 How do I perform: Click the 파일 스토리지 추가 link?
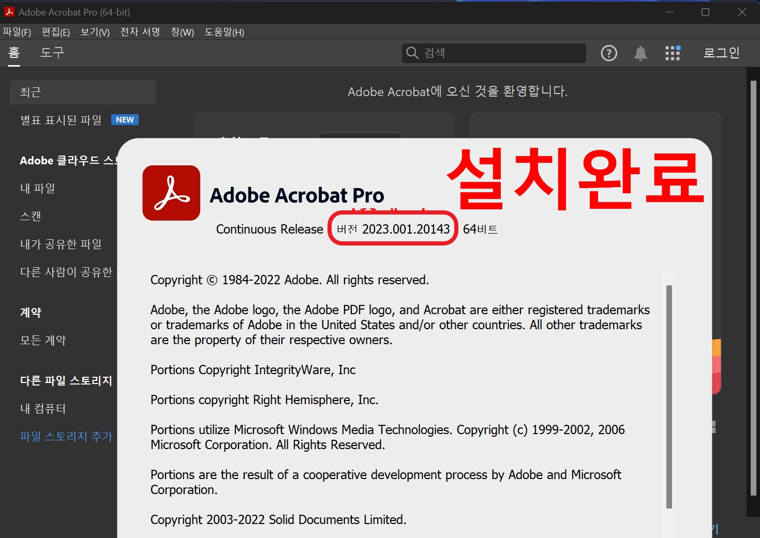(x=66, y=436)
